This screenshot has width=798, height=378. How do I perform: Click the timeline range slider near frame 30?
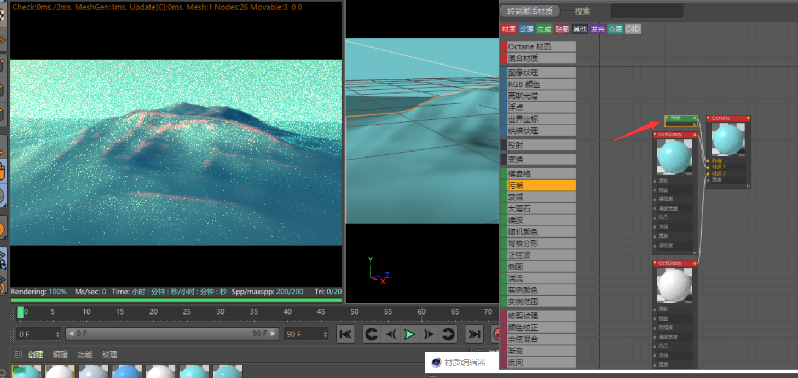[221, 312]
